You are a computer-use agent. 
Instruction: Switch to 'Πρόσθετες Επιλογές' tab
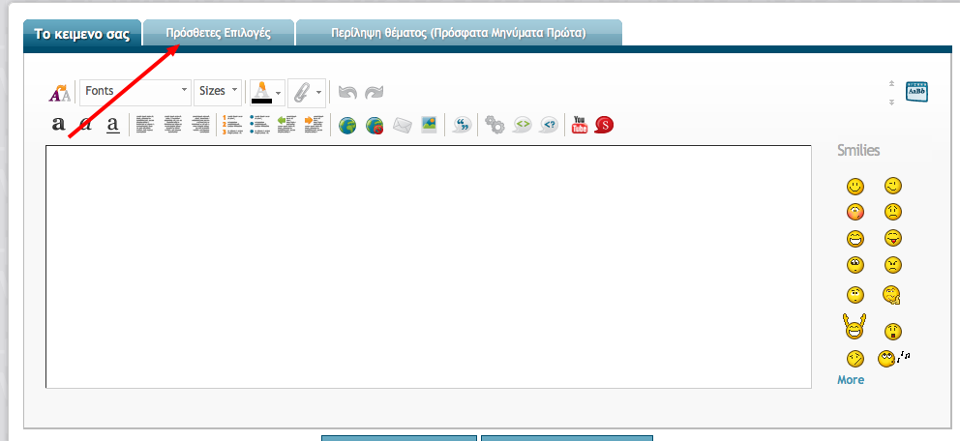(x=218, y=33)
